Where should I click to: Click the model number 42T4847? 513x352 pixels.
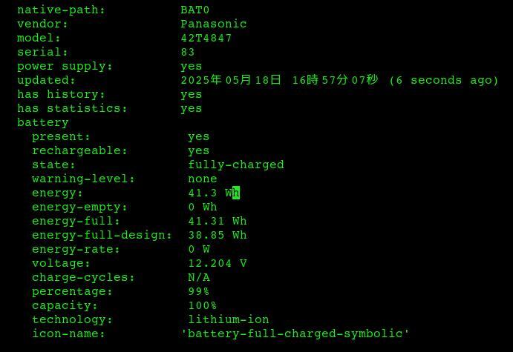point(206,38)
